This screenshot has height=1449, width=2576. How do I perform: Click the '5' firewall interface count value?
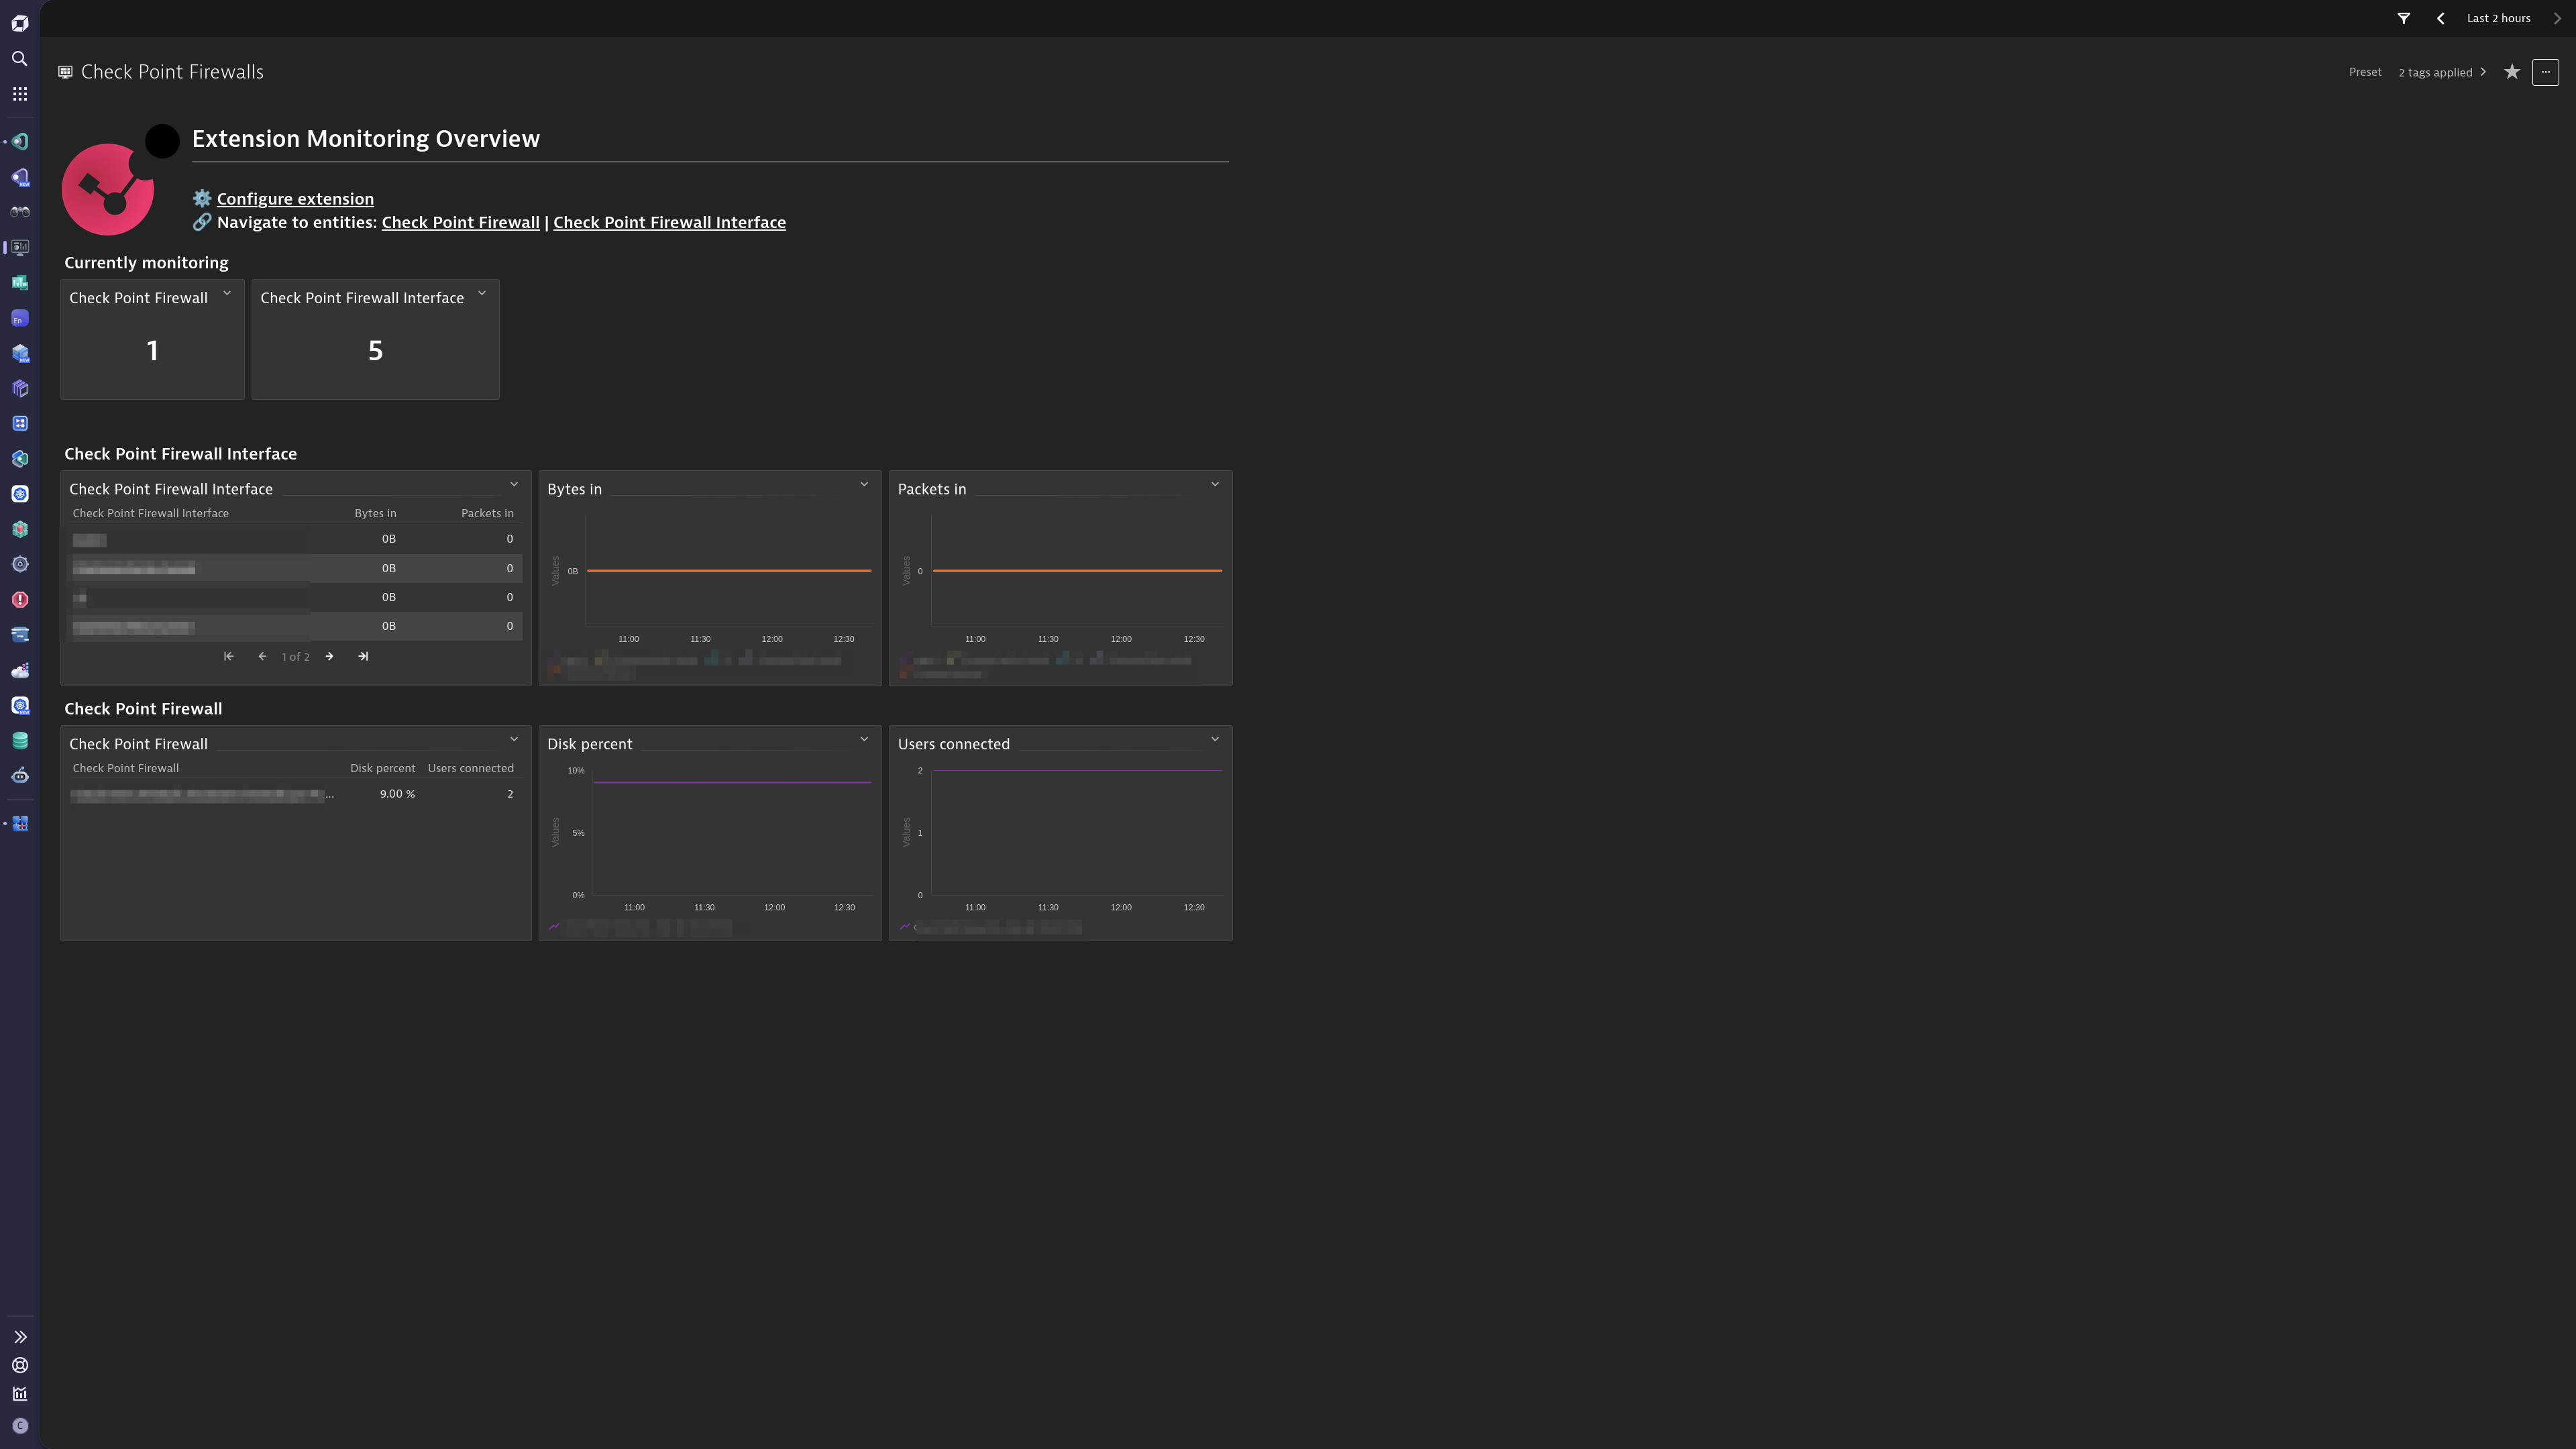[x=375, y=350]
